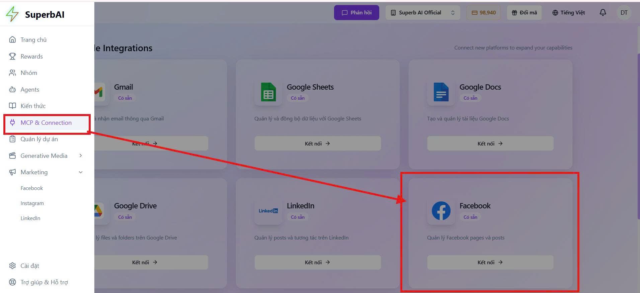Screen dimensions: 640x293
Task: Open the notifications bell
Action: 603,12
